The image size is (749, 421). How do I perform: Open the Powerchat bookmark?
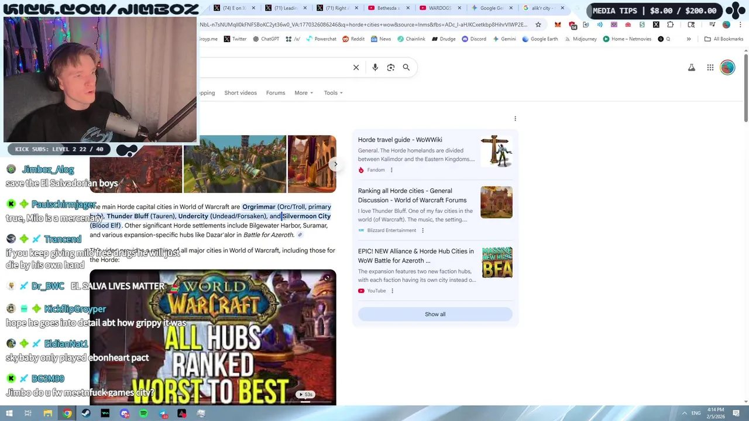click(321, 39)
